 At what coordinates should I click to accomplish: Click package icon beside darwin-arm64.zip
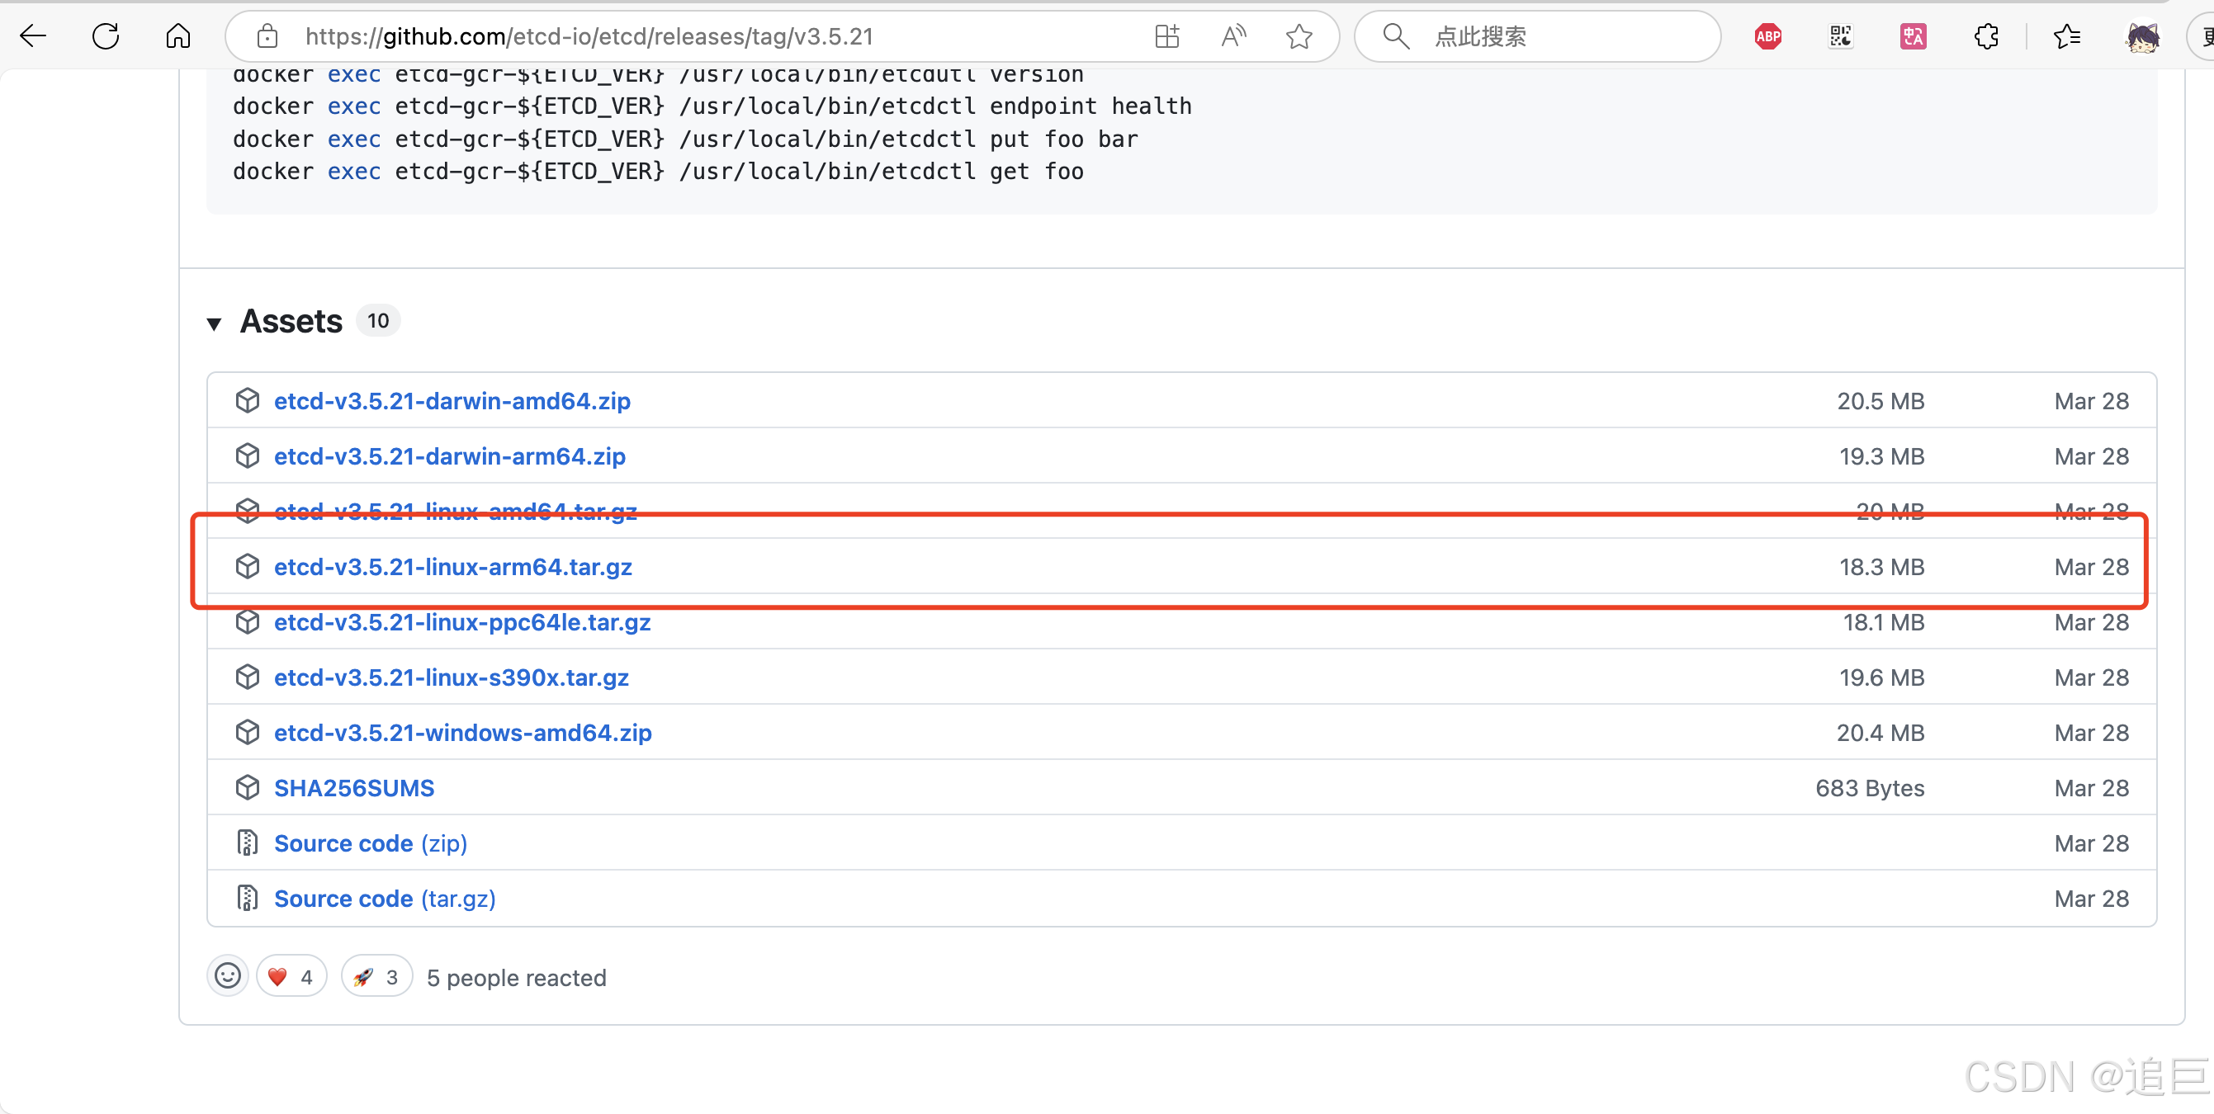[x=248, y=456]
